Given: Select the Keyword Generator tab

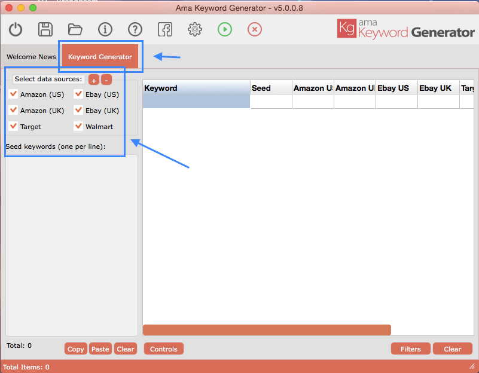Looking at the screenshot, I should pos(100,57).
